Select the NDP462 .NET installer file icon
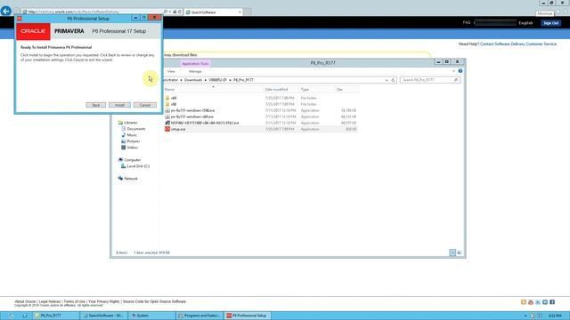 click(167, 123)
